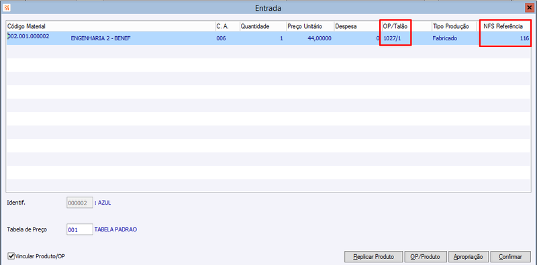Click the Fabricado production type cell
The image size is (537, 265).
click(x=444, y=39)
